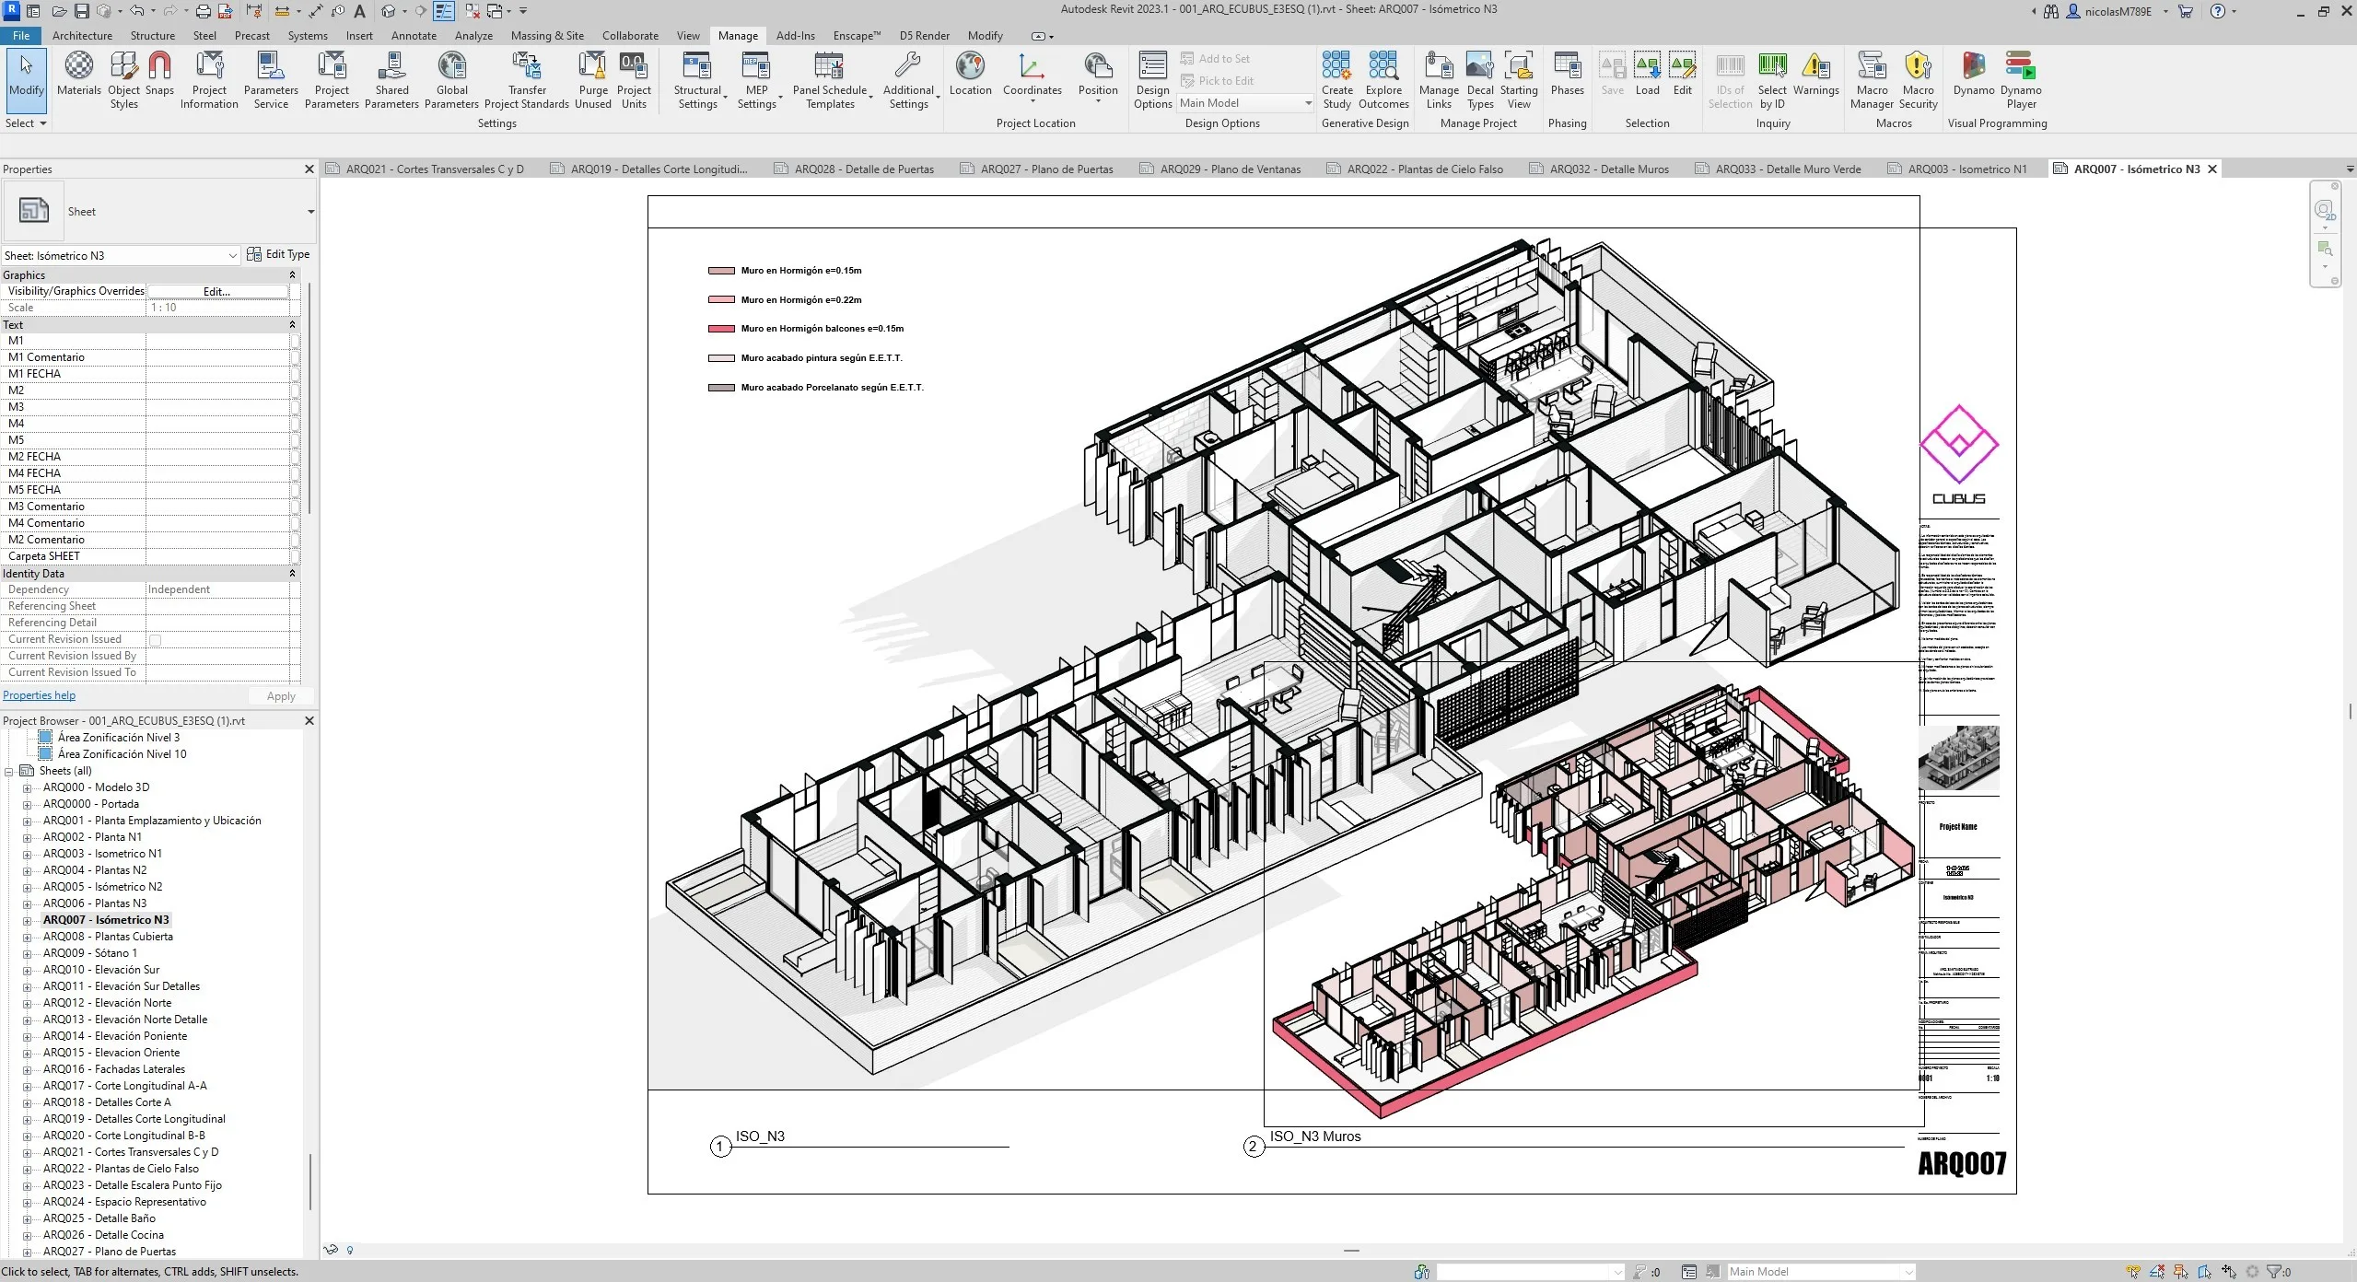Viewport: 2357px width, 1282px height.
Task: Open Project Parameters
Action: (x=332, y=80)
